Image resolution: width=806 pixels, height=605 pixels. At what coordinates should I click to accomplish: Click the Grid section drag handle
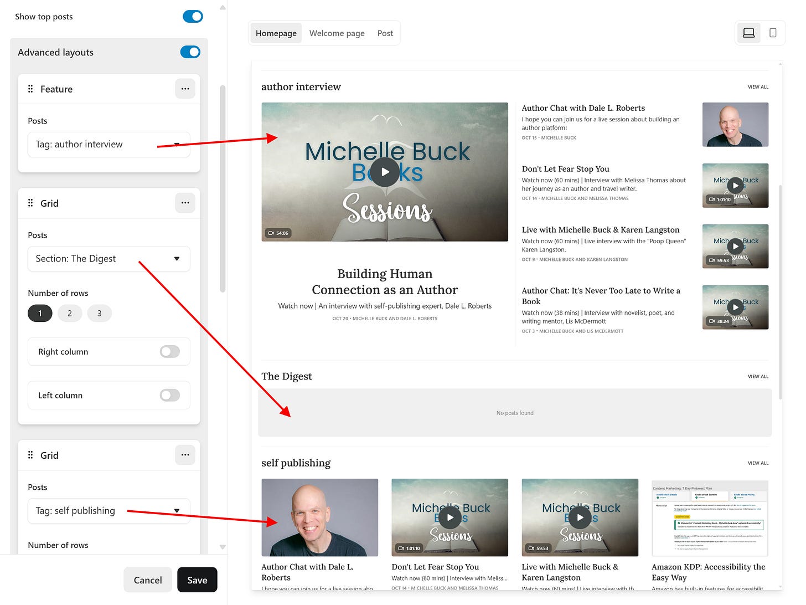click(30, 203)
